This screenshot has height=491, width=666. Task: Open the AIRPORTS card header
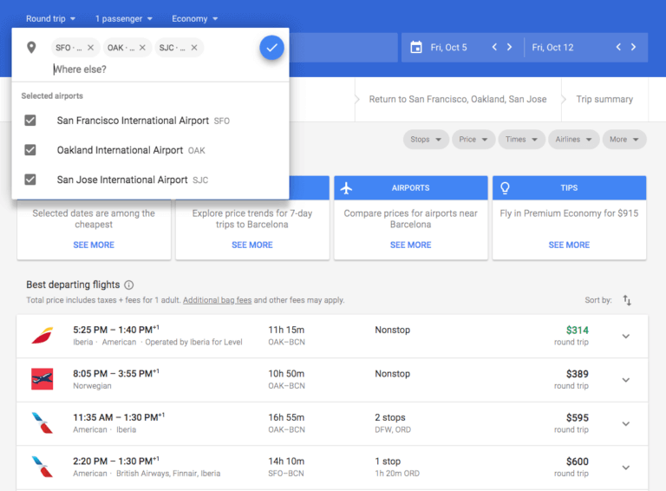coord(411,187)
